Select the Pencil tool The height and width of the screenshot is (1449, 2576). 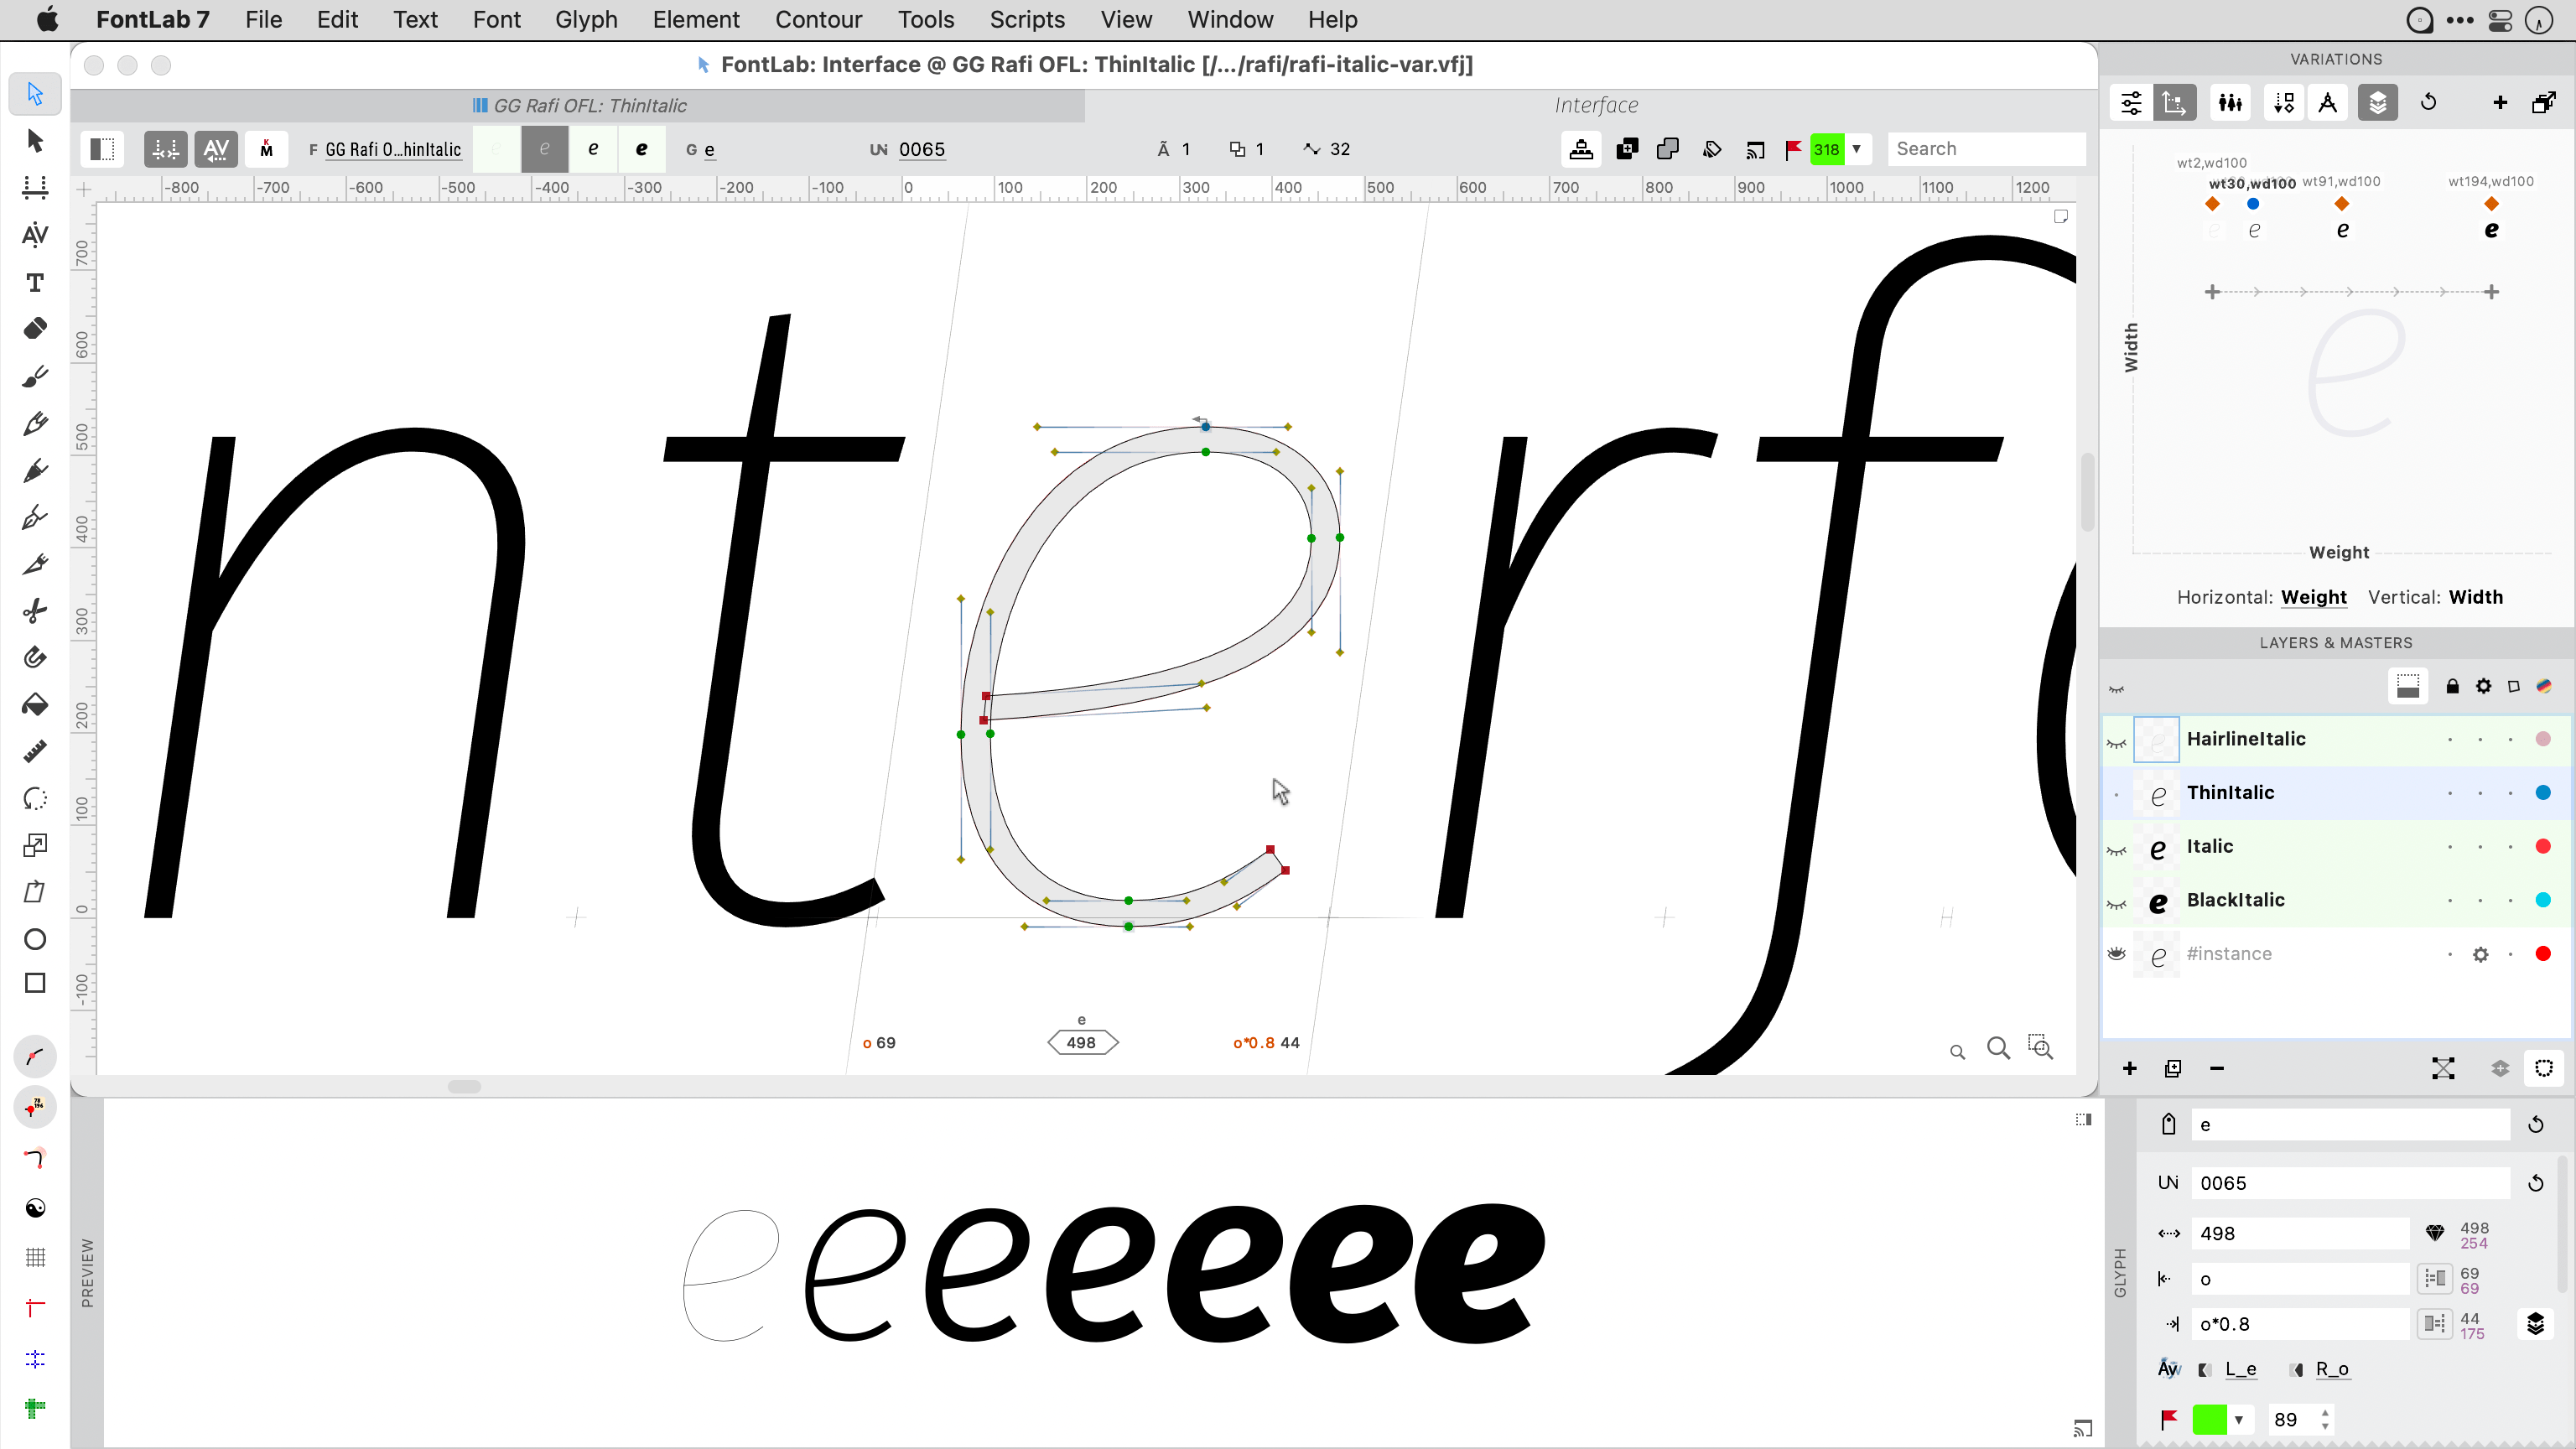pyautogui.click(x=35, y=423)
